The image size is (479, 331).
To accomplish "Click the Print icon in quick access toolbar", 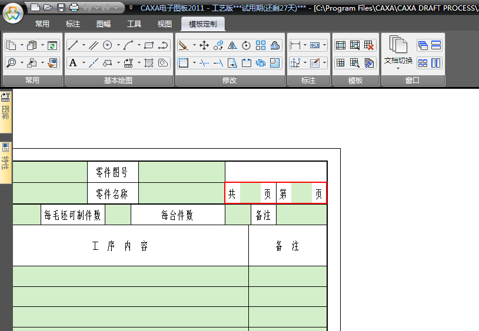I will coord(74,8).
